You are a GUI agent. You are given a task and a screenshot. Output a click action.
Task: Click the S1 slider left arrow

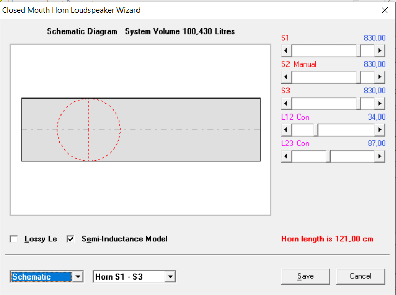point(286,51)
